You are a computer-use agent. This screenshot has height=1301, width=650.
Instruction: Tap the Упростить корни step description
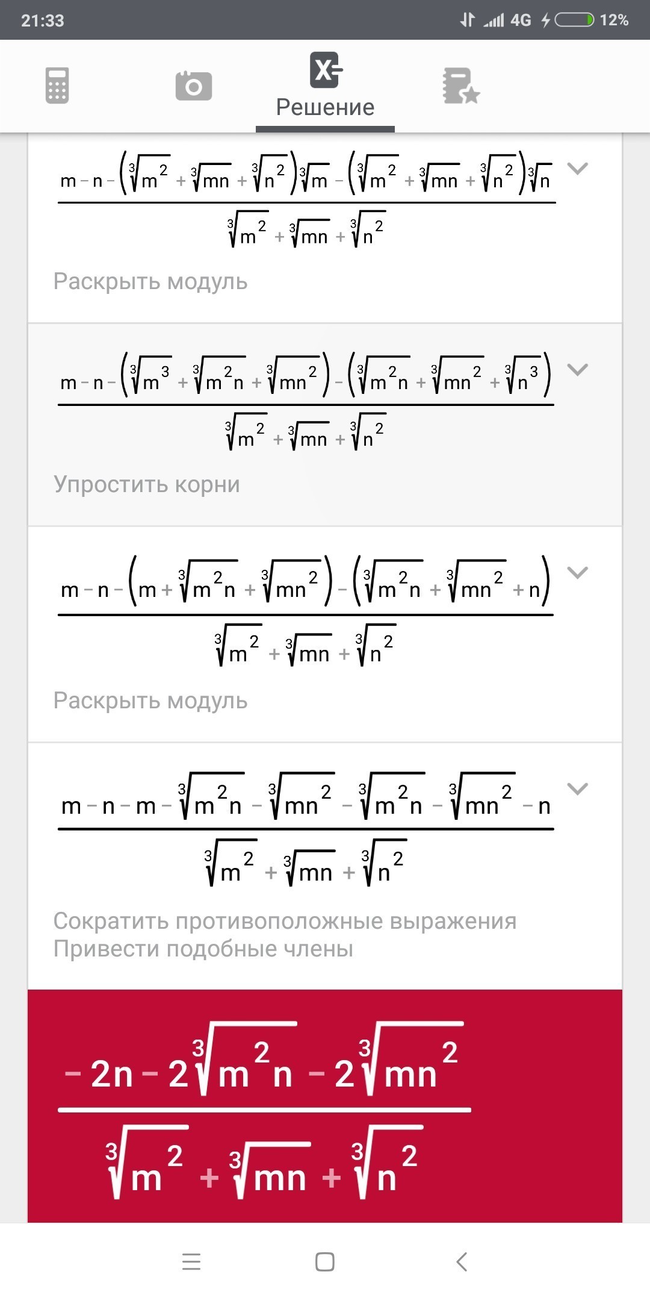pyautogui.click(x=147, y=484)
